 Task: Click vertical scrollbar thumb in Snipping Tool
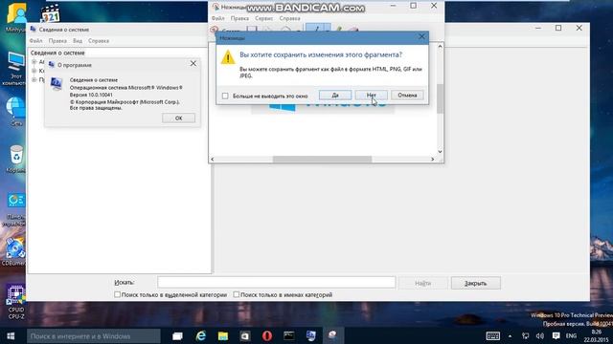(440, 98)
